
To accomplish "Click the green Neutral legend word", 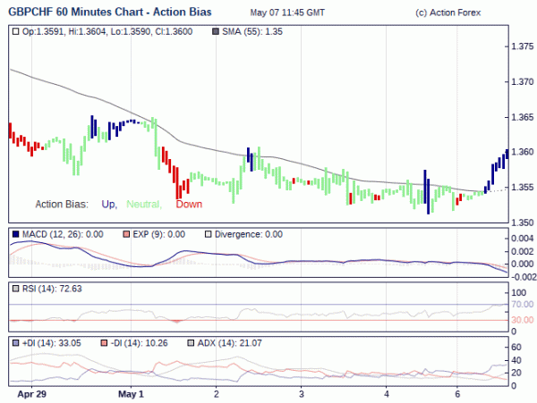I will pyautogui.click(x=144, y=205).
